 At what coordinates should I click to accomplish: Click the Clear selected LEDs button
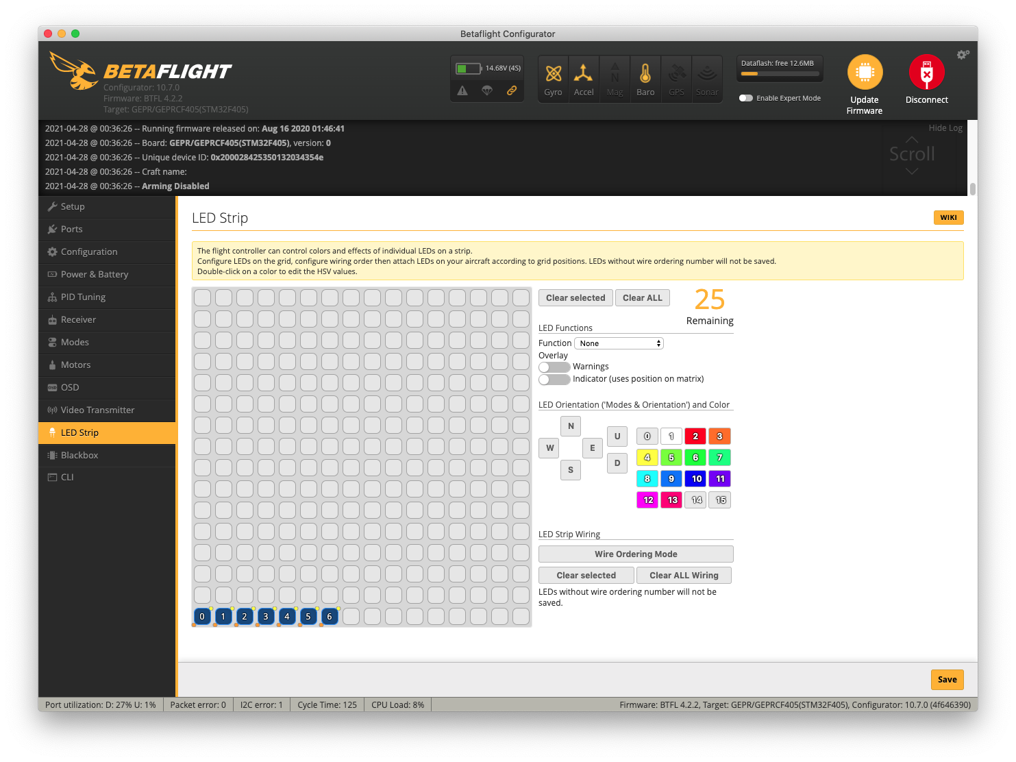tap(575, 298)
